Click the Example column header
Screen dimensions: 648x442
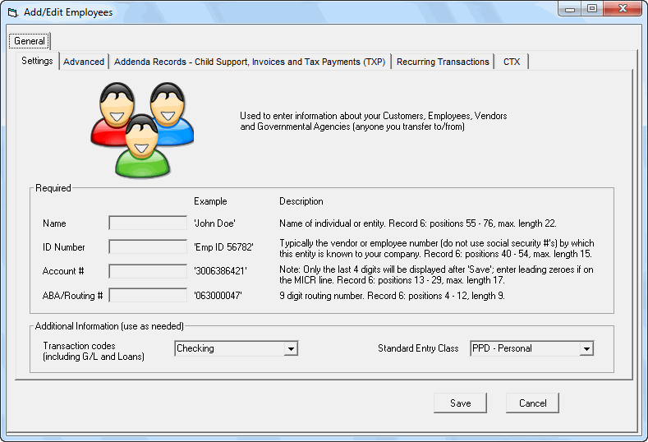[x=210, y=201]
